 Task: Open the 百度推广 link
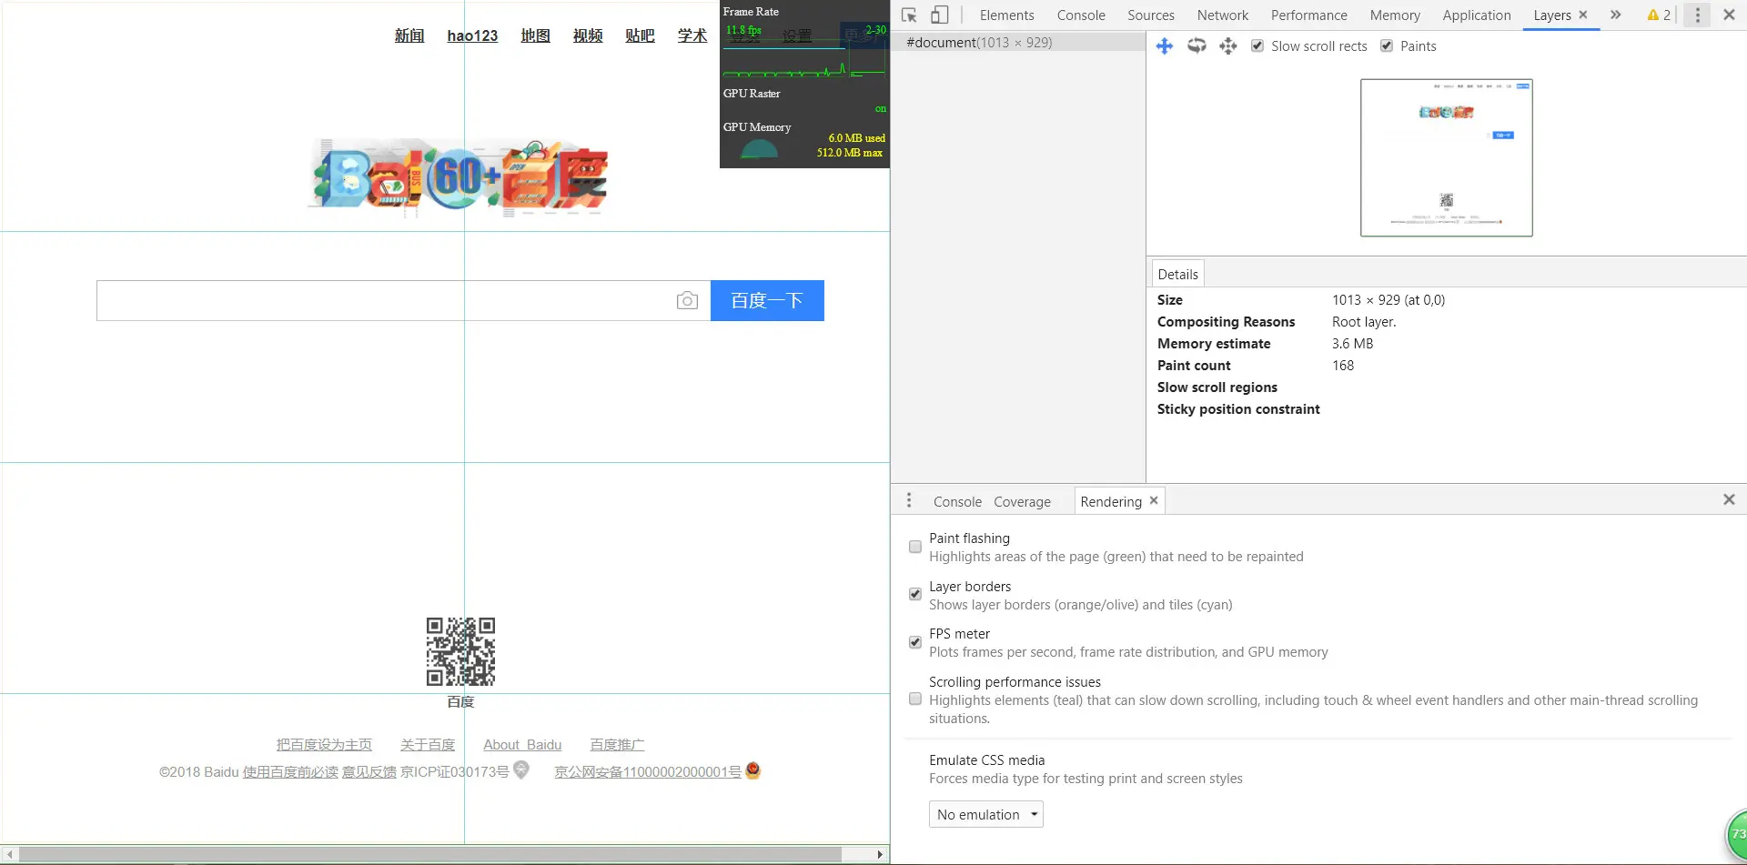617,745
